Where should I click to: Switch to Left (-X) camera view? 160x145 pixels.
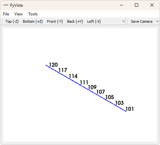94,21
